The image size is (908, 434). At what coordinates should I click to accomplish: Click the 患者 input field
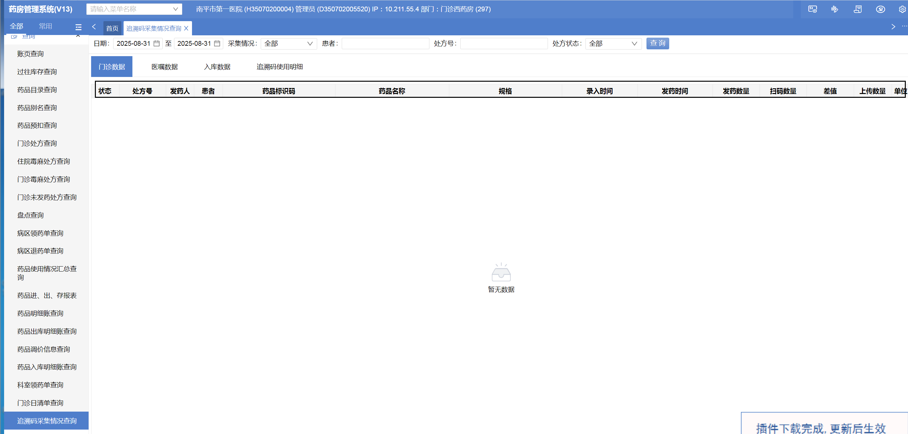pos(385,43)
